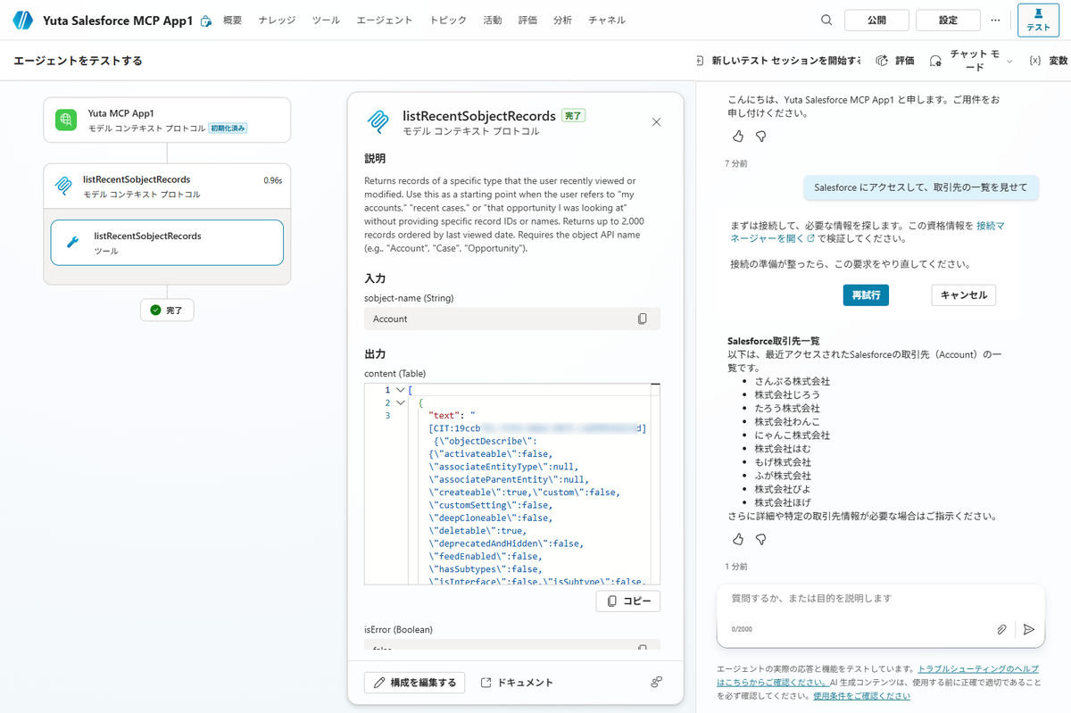Image resolution: width=1071 pixels, height=713 pixels.
Task: Click 株式会社わんこ in the list
Action: (x=787, y=421)
